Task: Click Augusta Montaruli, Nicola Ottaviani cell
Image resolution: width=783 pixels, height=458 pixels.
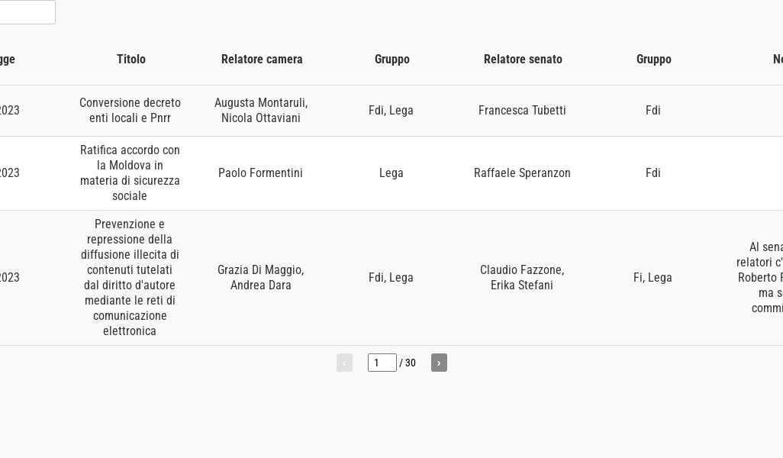Action: tap(261, 111)
